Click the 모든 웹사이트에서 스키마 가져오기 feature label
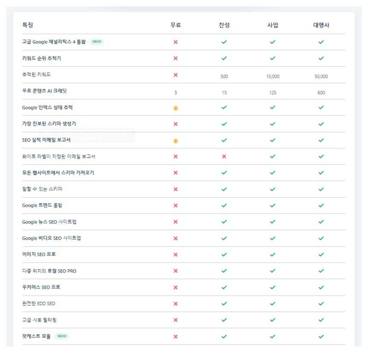Image resolution: width=368 pixels, height=353 pixels. point(58,173)
